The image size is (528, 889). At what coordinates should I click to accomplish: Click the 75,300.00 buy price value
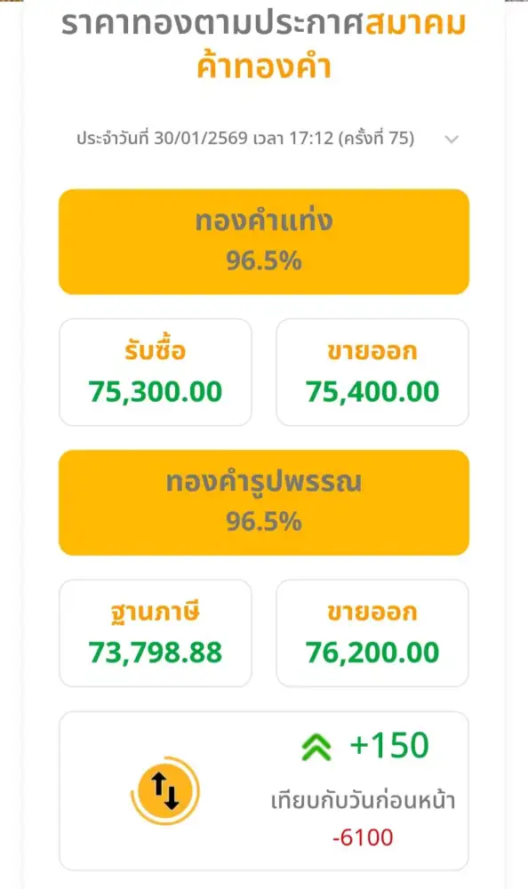(155, 391)
